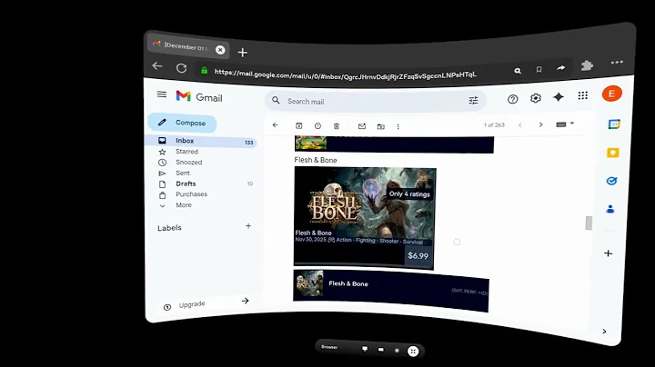This screenshot has height=367, width=655.
Task: Open Google apps grid
Action: click(x=583, y=95)
